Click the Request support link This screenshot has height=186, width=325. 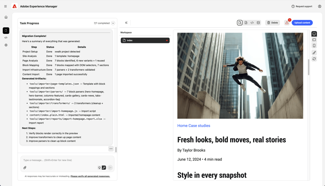(302, 7)
